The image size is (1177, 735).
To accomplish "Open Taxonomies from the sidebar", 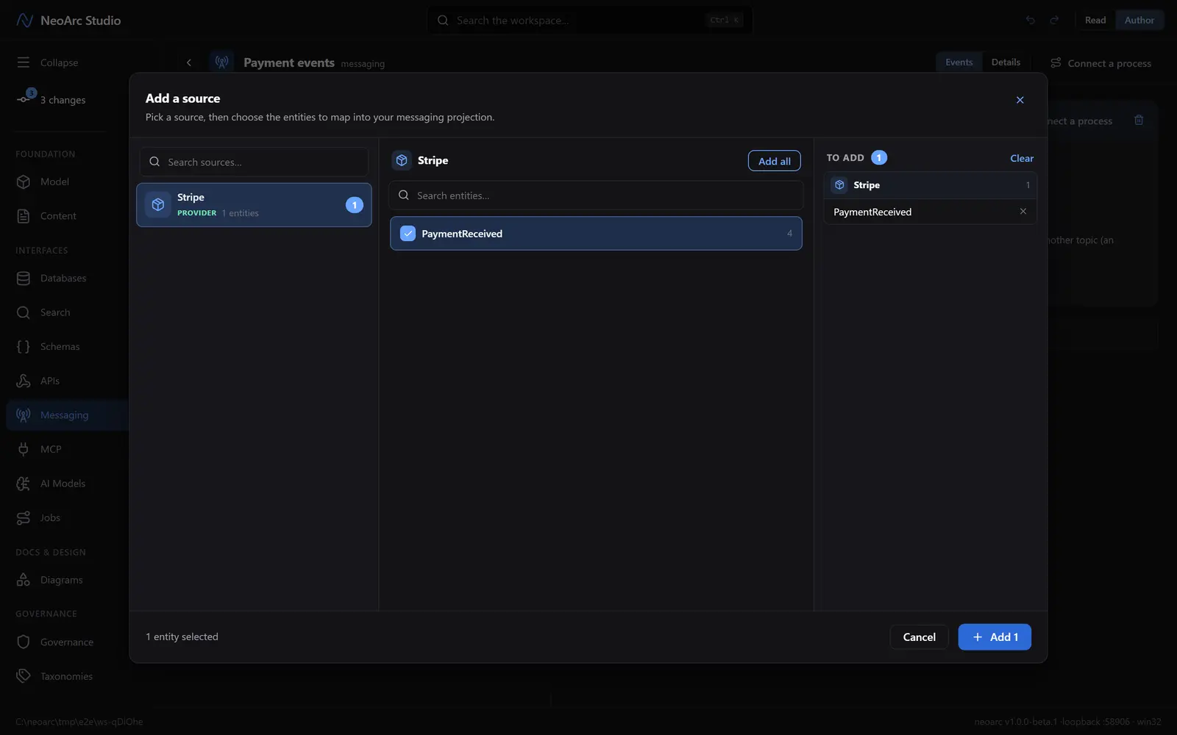I will coord(66,676).
